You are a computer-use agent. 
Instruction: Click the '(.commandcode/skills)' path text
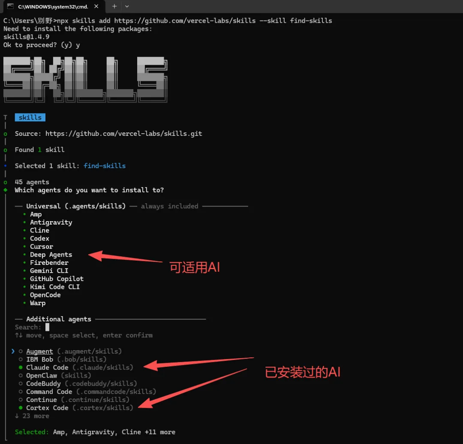pyautogui.click(x=116, y=391)
